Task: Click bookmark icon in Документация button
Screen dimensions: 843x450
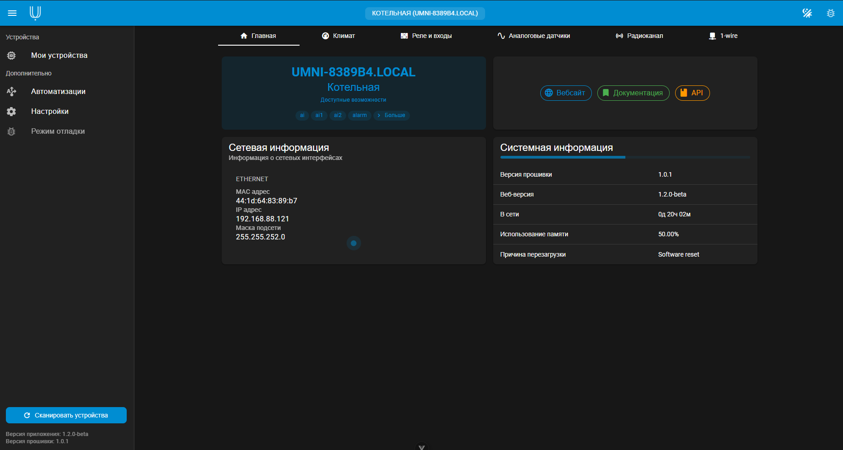Action: (606, 93)
